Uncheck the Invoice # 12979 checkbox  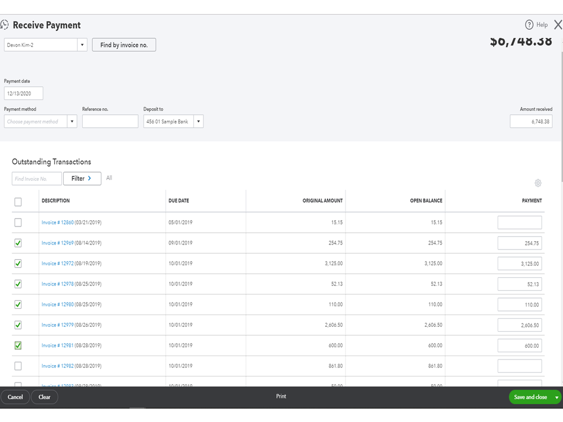18,325
